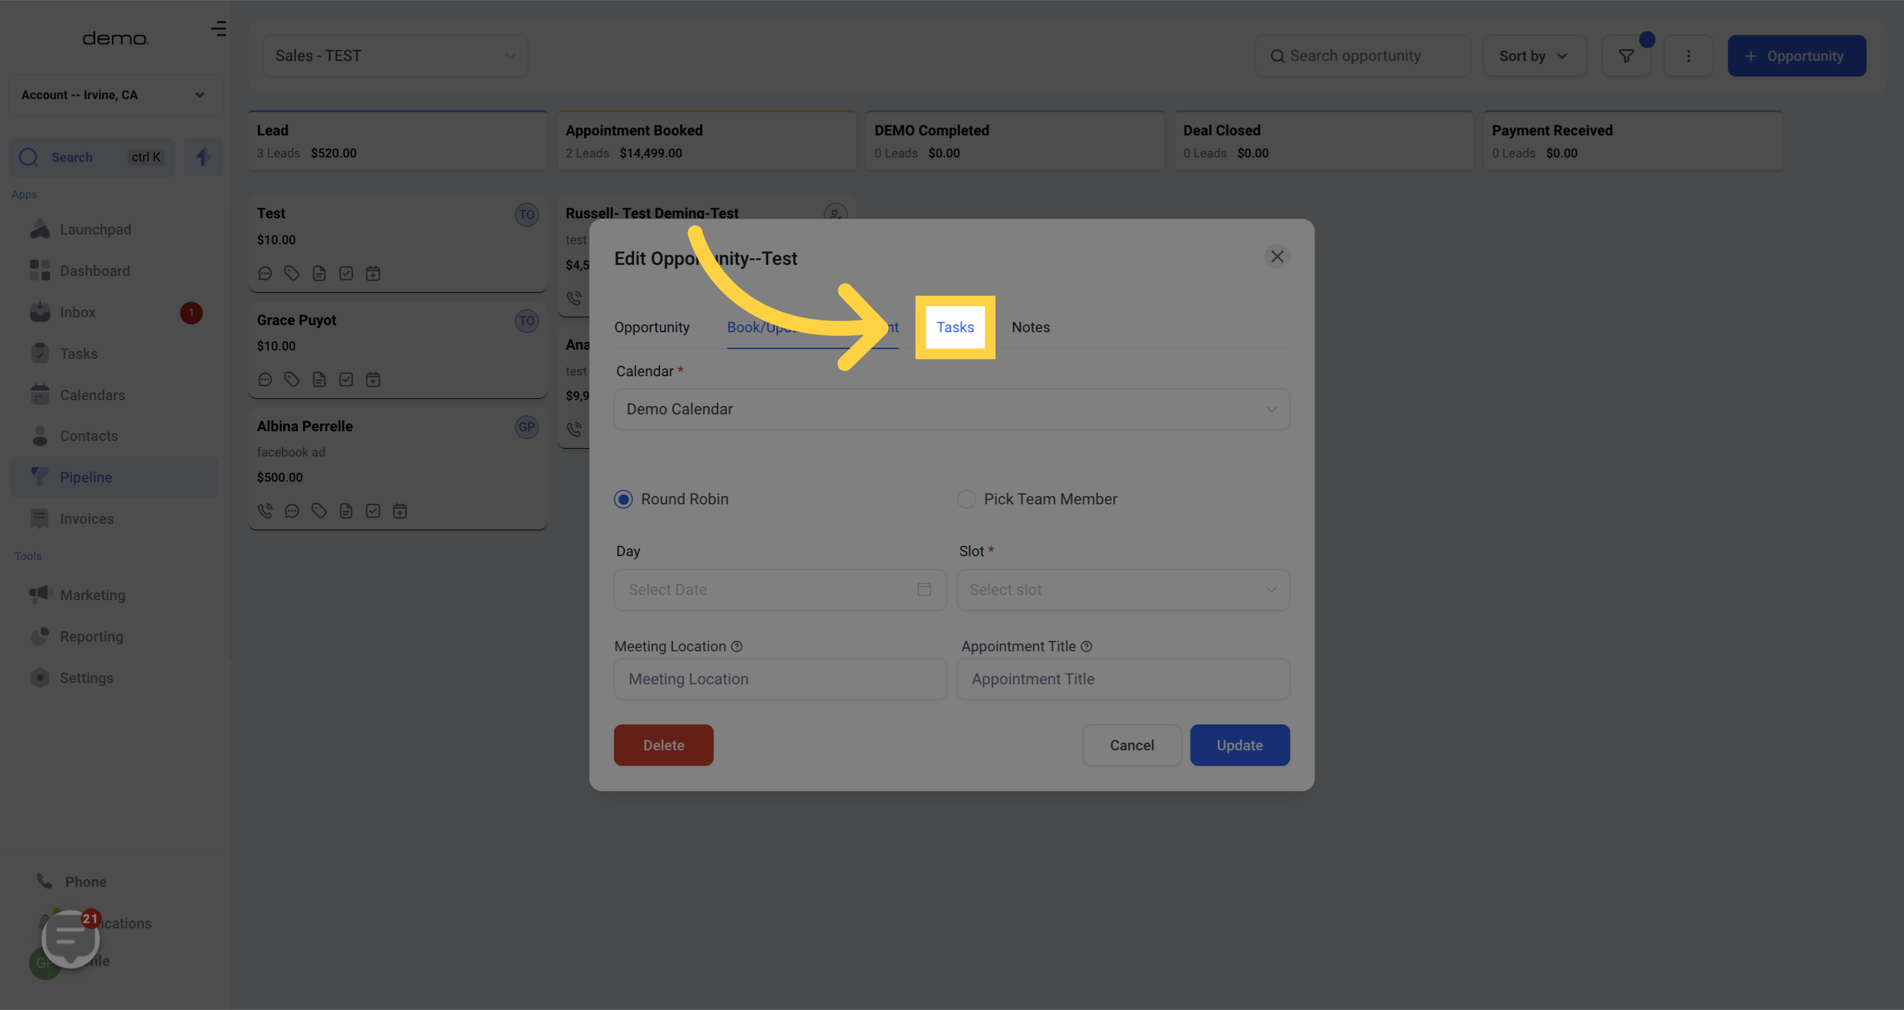Click the notes icon on Test card
1904x1010 pixels.
319,274
